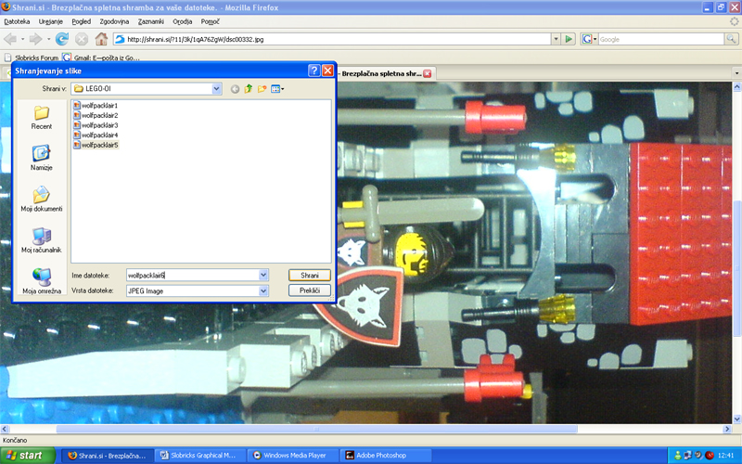The width and height of the screenshot is (742, 464).
Task: Click the Stop loading icon
Action: tap(82, 39)
